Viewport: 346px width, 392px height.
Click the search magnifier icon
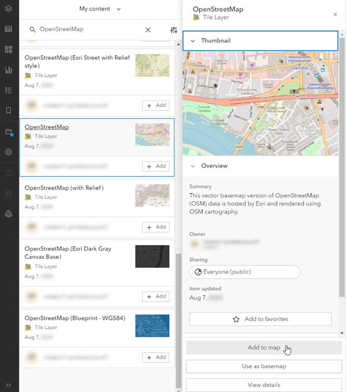[32, 29]
